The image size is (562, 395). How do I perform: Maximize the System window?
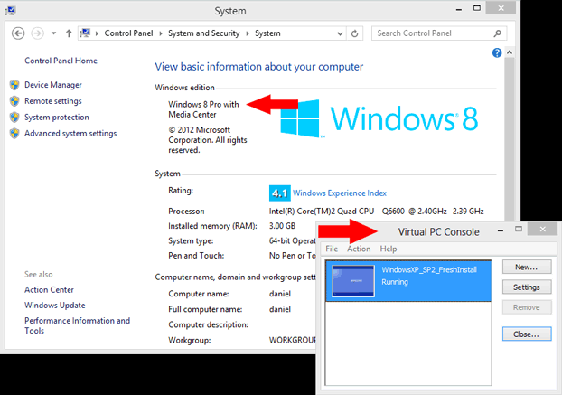point(477,8)
